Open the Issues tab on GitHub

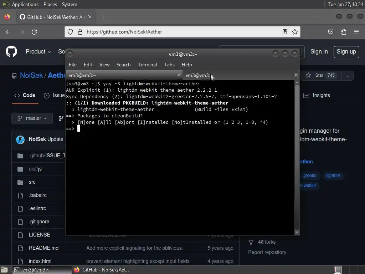coord(54,95)
